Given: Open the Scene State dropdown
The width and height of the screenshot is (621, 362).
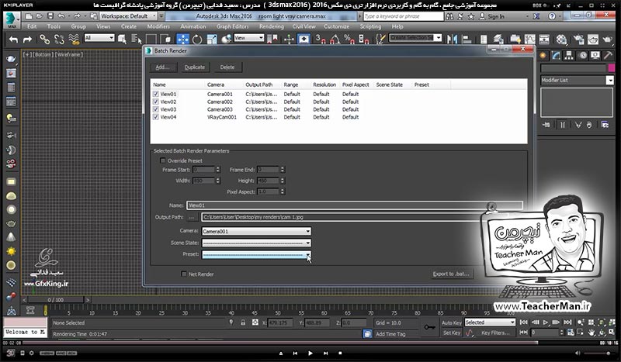Looking at the screenshot, I should [x=256, y=243].
